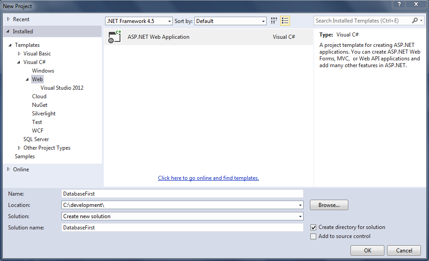
Task: Close the New Project dialog
Action: point(416,4)
